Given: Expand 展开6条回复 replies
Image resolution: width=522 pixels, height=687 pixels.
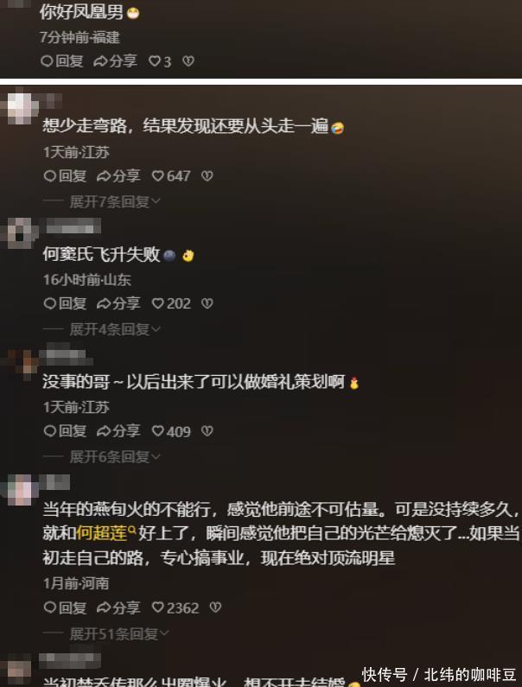Looking at the screenshot, I should (115, 457).
